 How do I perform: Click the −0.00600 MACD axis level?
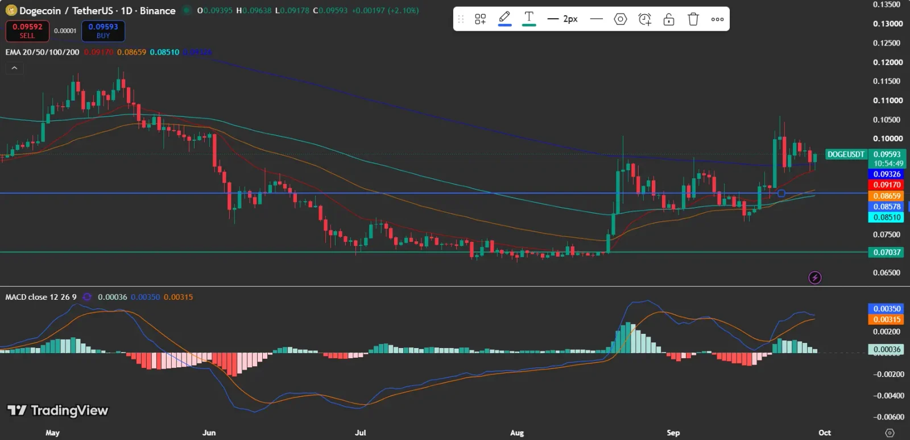888,417
